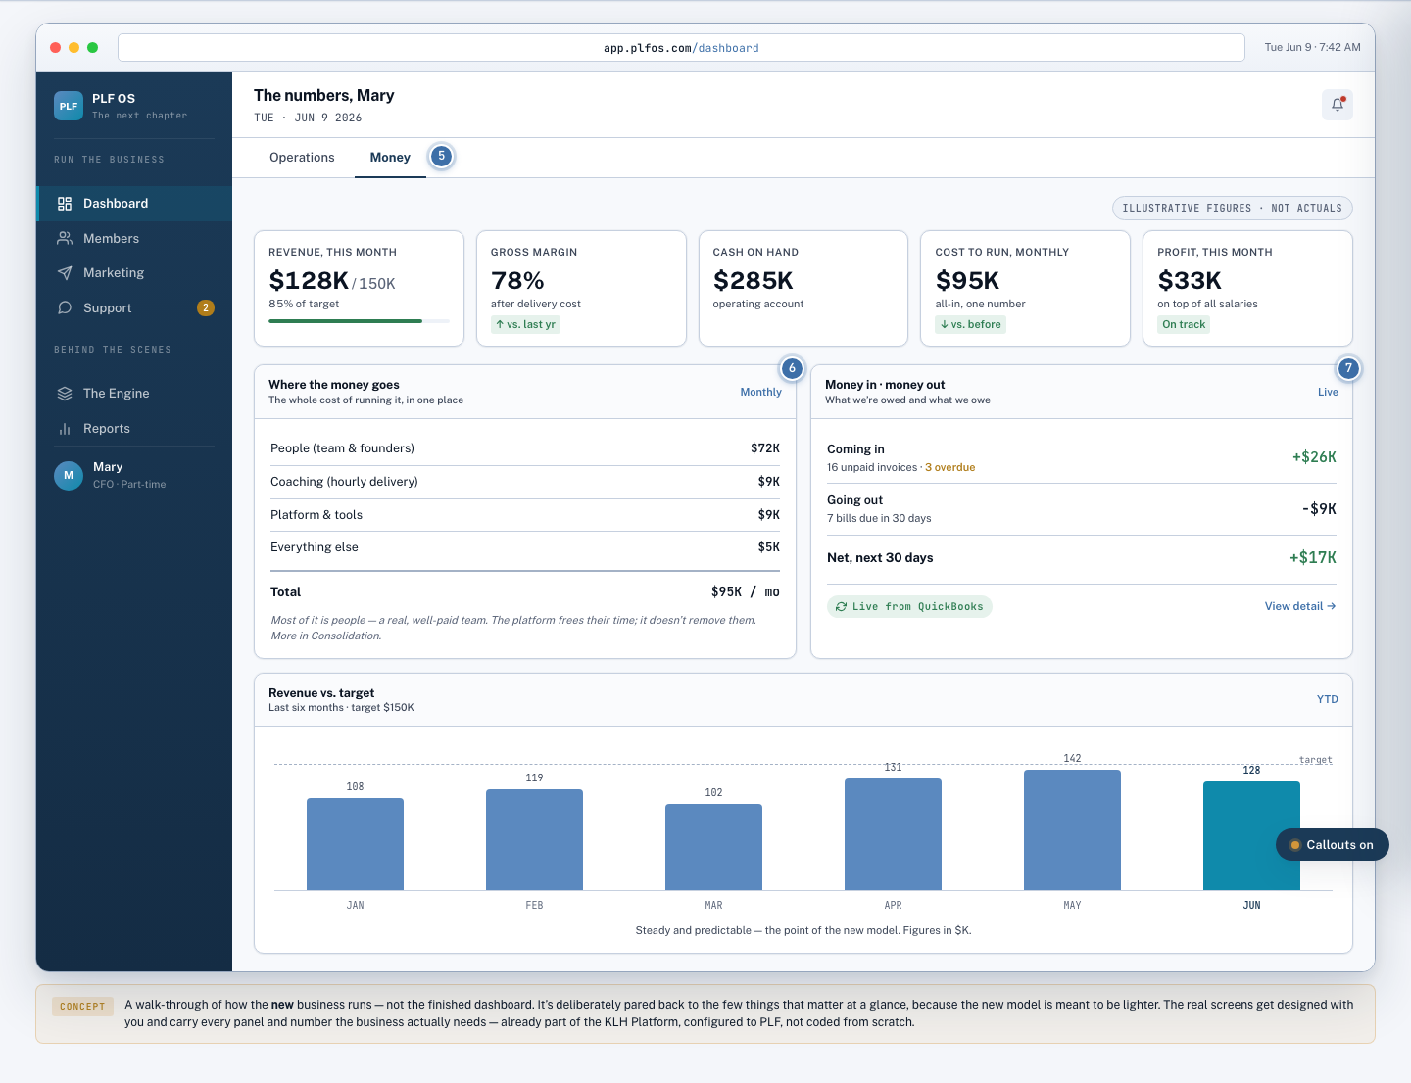1411x1083 pixels.
Task: Click the revenue target progress bar
Action: tap(359, 321)
